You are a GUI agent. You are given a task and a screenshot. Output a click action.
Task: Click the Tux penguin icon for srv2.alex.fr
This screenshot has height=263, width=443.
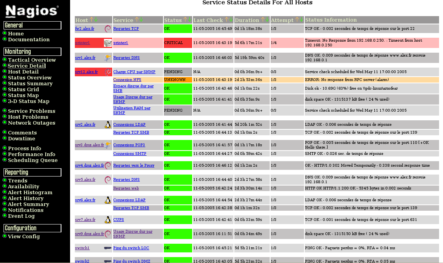click(108, 125)
